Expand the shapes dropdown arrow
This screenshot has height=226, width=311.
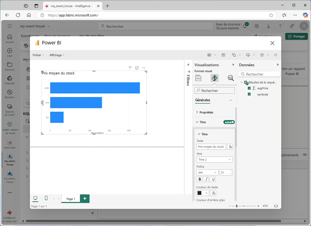click(240, 55)
